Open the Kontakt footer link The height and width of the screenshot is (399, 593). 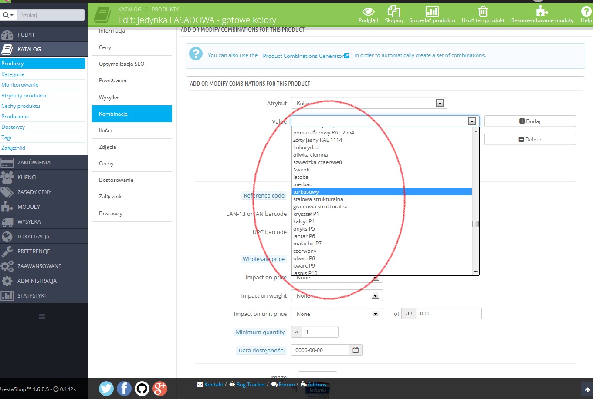click(x=210, y=385)
